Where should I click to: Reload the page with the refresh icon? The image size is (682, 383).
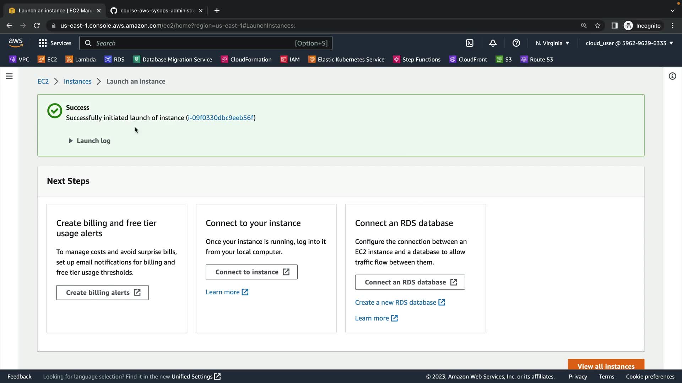pyautogui.click(x=37, y=26)
